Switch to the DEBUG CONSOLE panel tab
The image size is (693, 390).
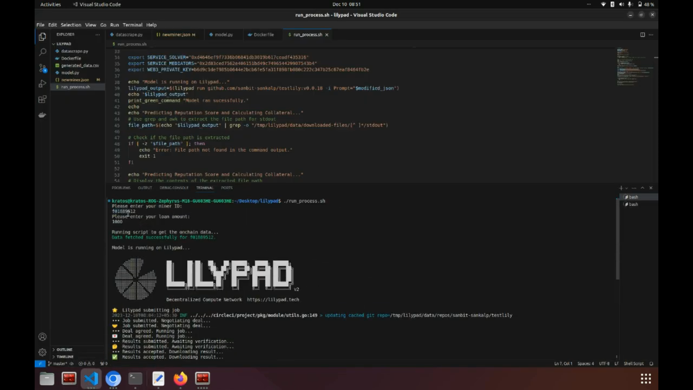[174, 188]
